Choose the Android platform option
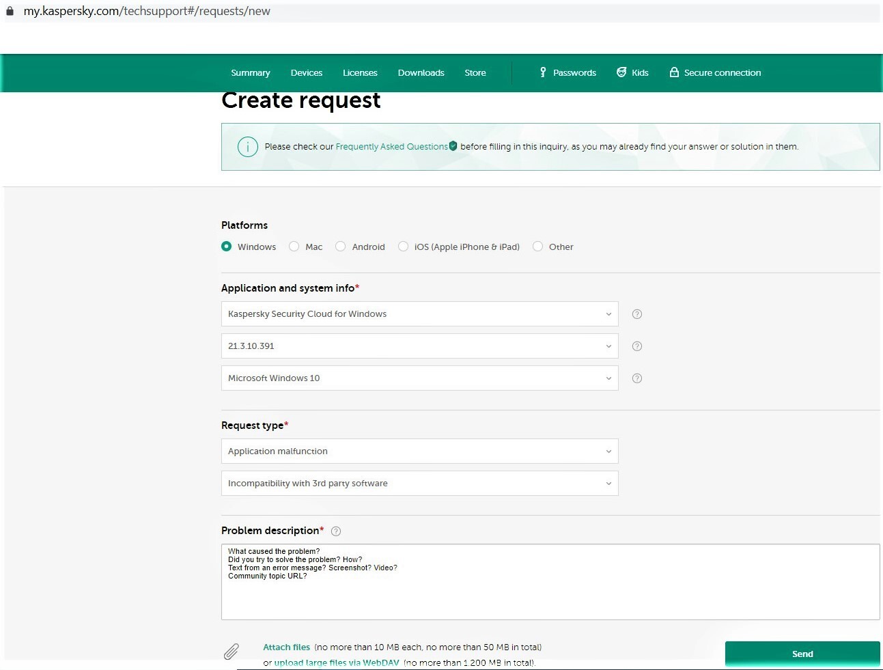The height and width of the screenshot is (670, 883). click(x=340, y=247)
